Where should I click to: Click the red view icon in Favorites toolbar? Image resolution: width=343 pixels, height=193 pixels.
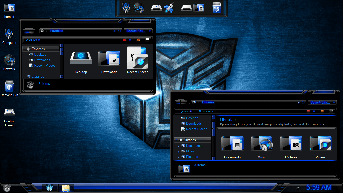pyautogui.click(x=125, y=40)
